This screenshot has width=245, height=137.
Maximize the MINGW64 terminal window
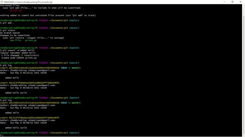click(232, 2)
